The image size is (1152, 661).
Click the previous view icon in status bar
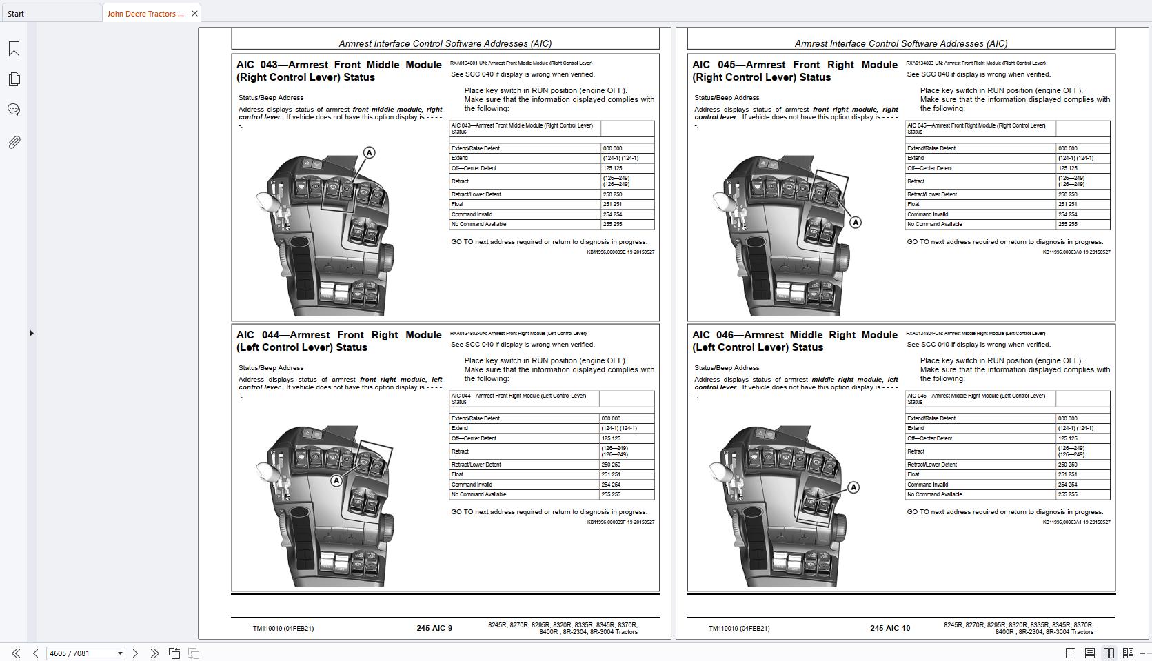tap(174, 653)
